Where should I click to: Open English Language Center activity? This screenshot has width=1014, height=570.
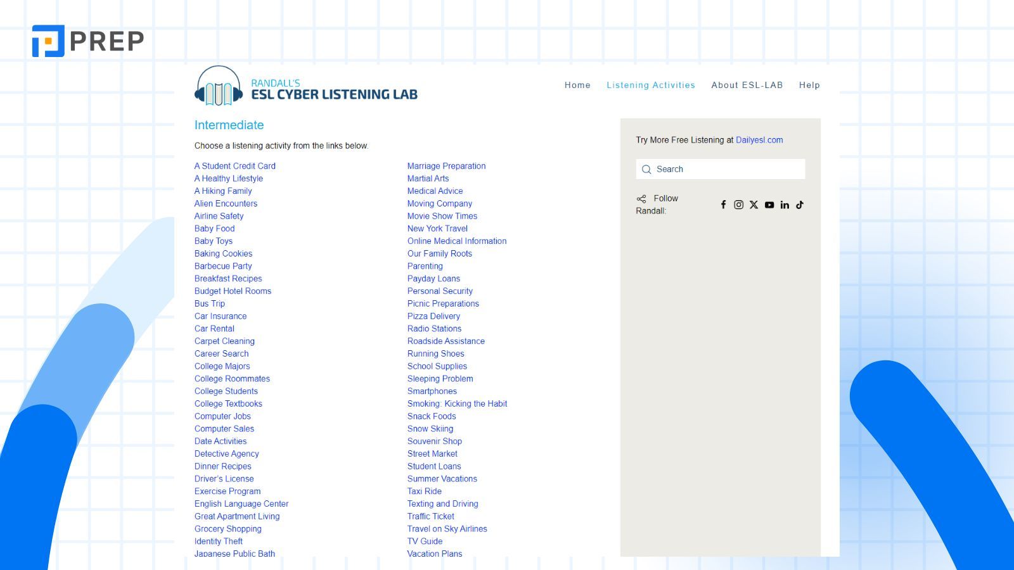click(x=241, y=503)
